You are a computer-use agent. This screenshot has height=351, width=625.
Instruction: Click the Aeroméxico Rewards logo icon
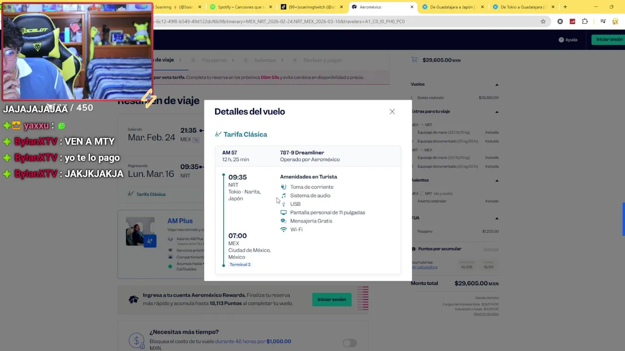(x=133, y=299)
